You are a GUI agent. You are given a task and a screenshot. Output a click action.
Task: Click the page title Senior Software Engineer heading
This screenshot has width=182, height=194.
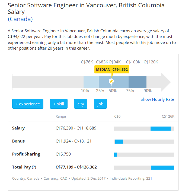click(86, 9)
